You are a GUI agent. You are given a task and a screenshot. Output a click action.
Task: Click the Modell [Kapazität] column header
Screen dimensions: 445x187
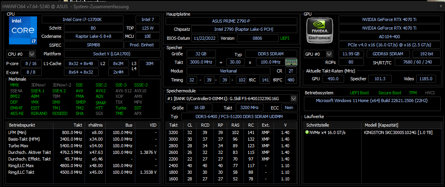pos(402,125)
